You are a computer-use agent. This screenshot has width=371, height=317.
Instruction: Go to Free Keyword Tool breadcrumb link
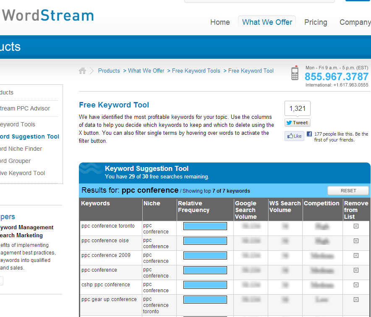tap(251, 71)
